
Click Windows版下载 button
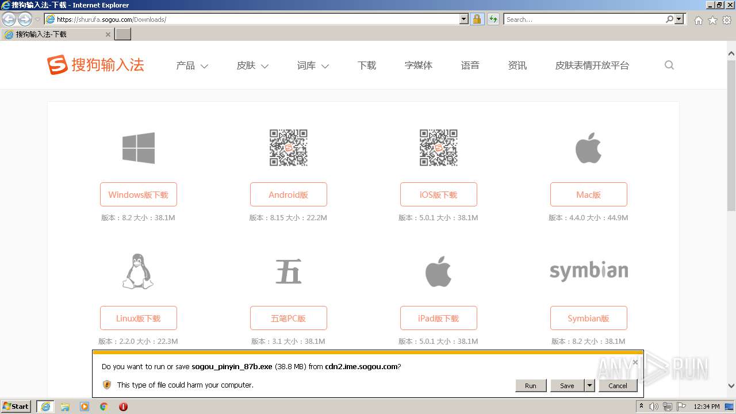pos(139,194)
